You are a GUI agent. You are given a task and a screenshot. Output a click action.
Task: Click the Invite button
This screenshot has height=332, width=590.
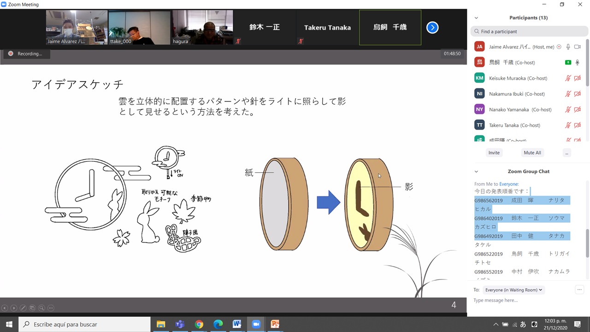(494, 153)
